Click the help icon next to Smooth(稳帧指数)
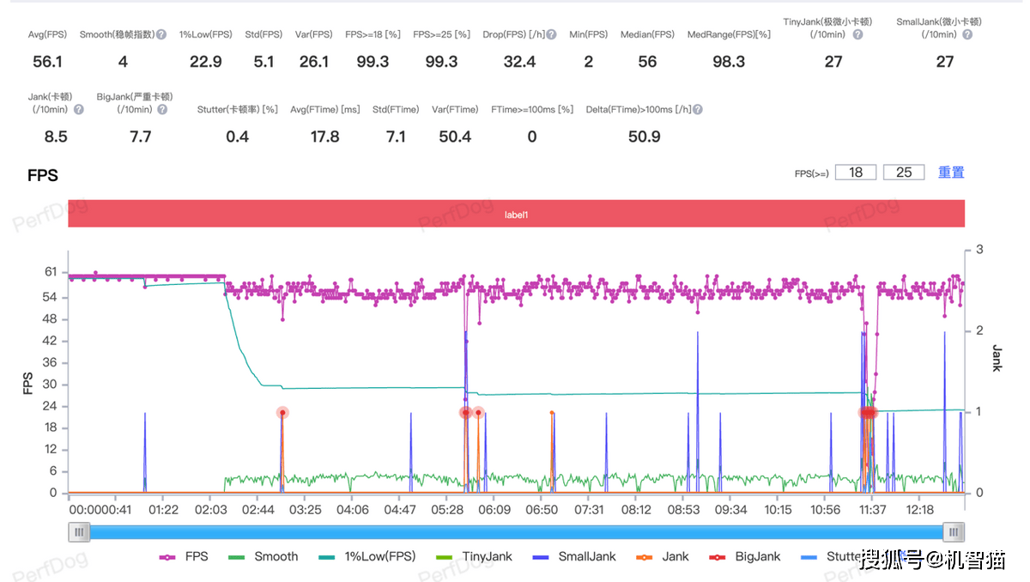 coord(161,35)
